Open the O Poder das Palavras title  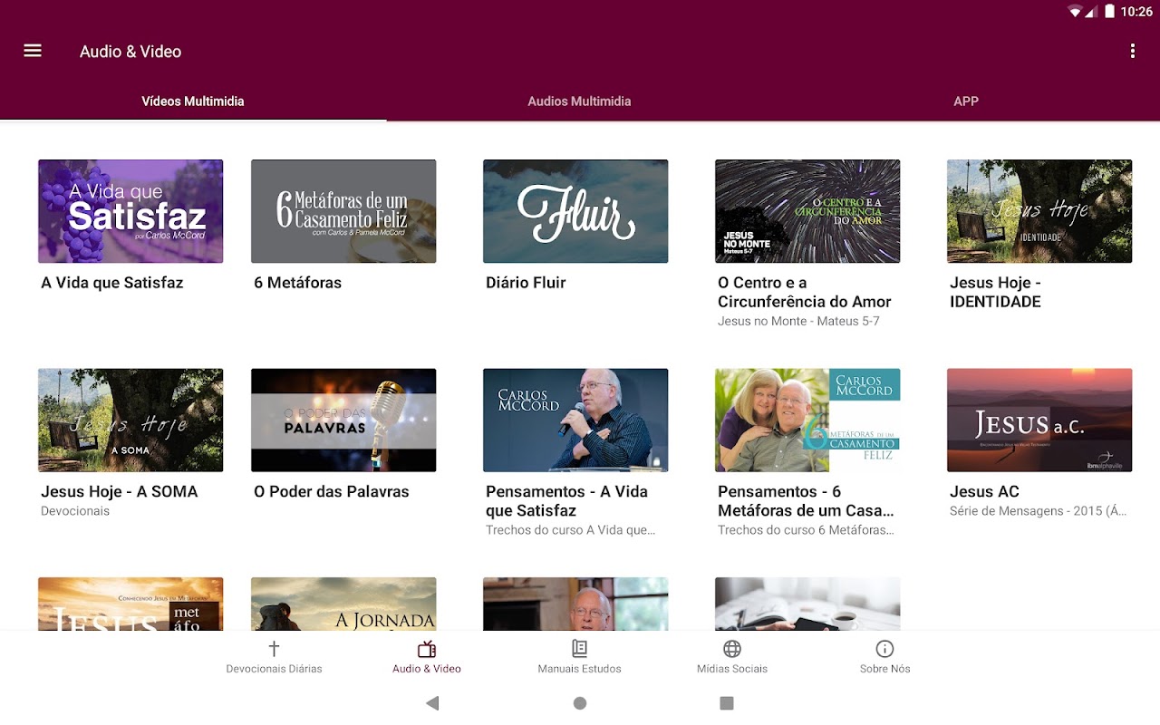332,492
